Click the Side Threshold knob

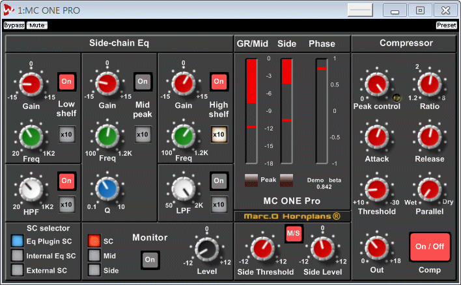262,249
